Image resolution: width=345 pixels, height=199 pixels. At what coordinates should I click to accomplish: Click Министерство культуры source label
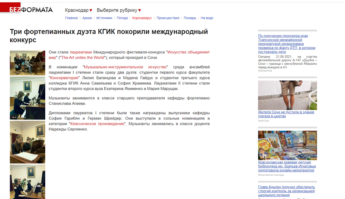271,175
